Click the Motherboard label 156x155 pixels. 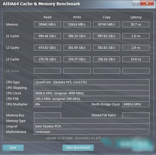point(16,132)
